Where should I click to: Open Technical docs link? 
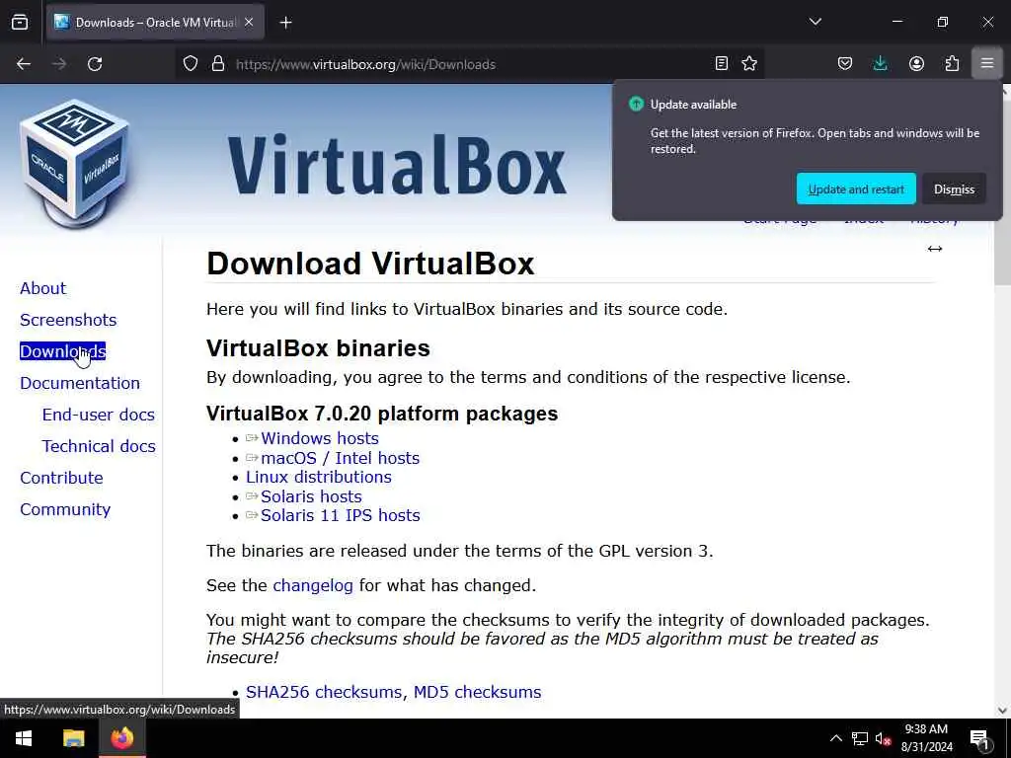click(x=99, y=446)
